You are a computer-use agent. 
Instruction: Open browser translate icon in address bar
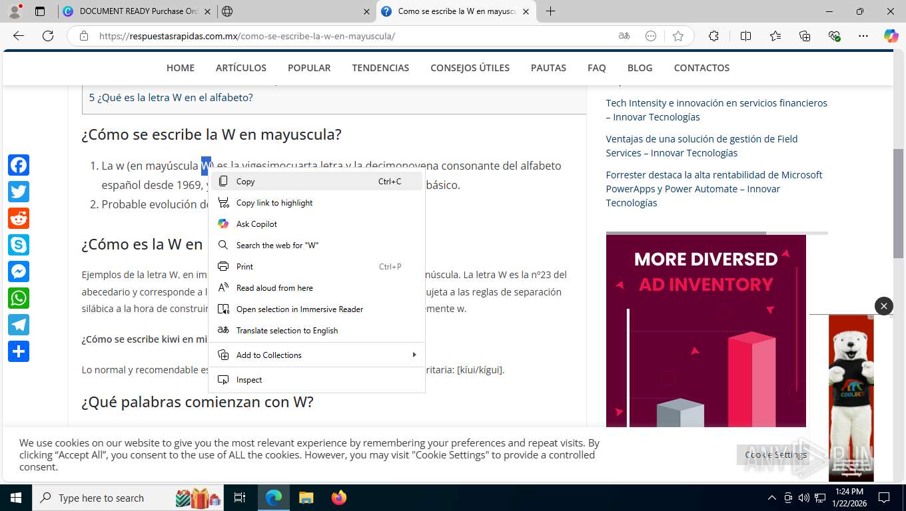624,36
